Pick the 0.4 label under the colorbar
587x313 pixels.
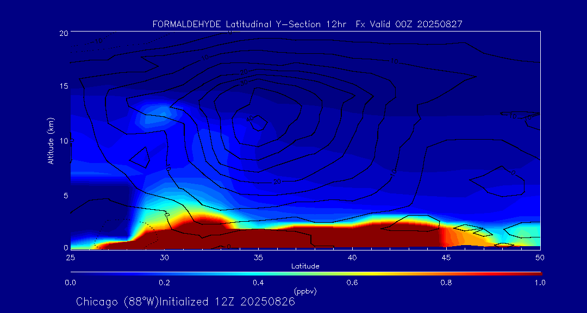(x=258, y=283)
